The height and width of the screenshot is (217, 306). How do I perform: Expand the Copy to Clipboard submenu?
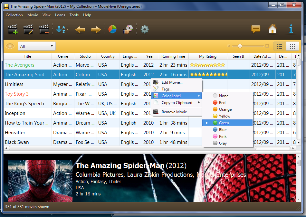pyautogui.click(x=177, y=103)
